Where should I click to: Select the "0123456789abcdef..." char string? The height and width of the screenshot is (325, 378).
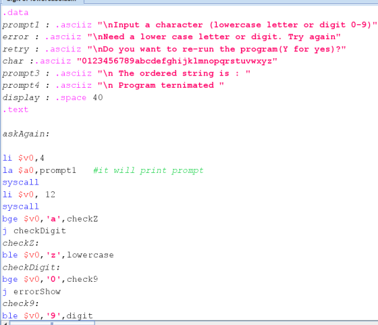click(177, 61)
